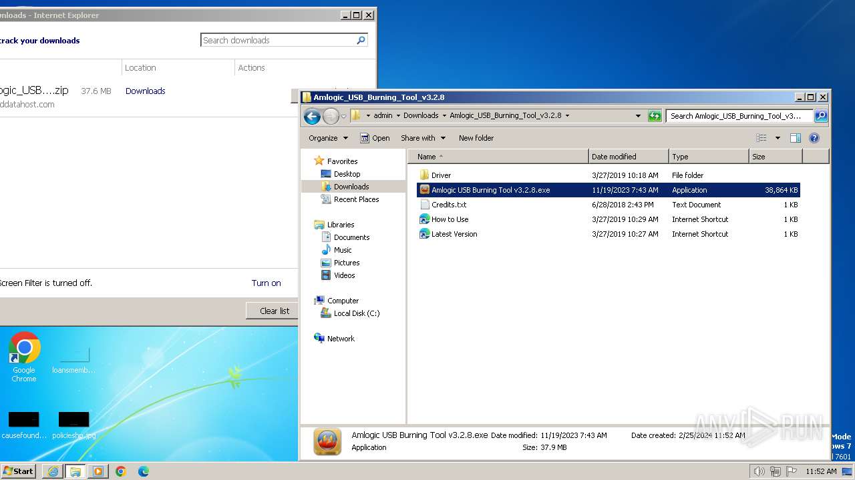855x480 pixels.
Task: Click the refresh button beside address bar
Action: (655, 116)
